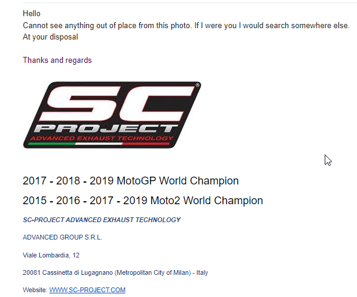Click the 'Metropolitan City of Milan' text
This screenshot has width=357, height=297.
pyautogui.click(x=152, y=272)
